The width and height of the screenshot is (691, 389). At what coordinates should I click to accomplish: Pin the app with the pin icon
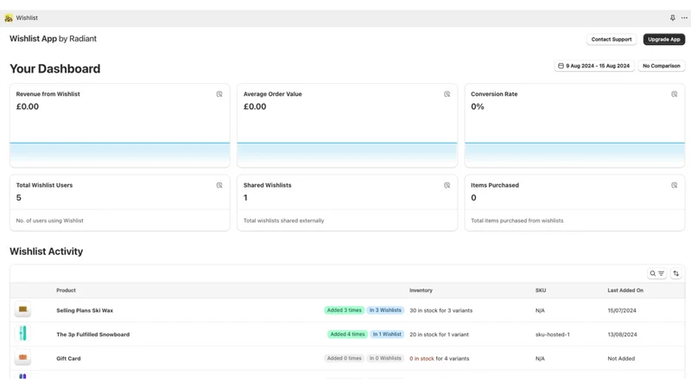click(673, 18)
